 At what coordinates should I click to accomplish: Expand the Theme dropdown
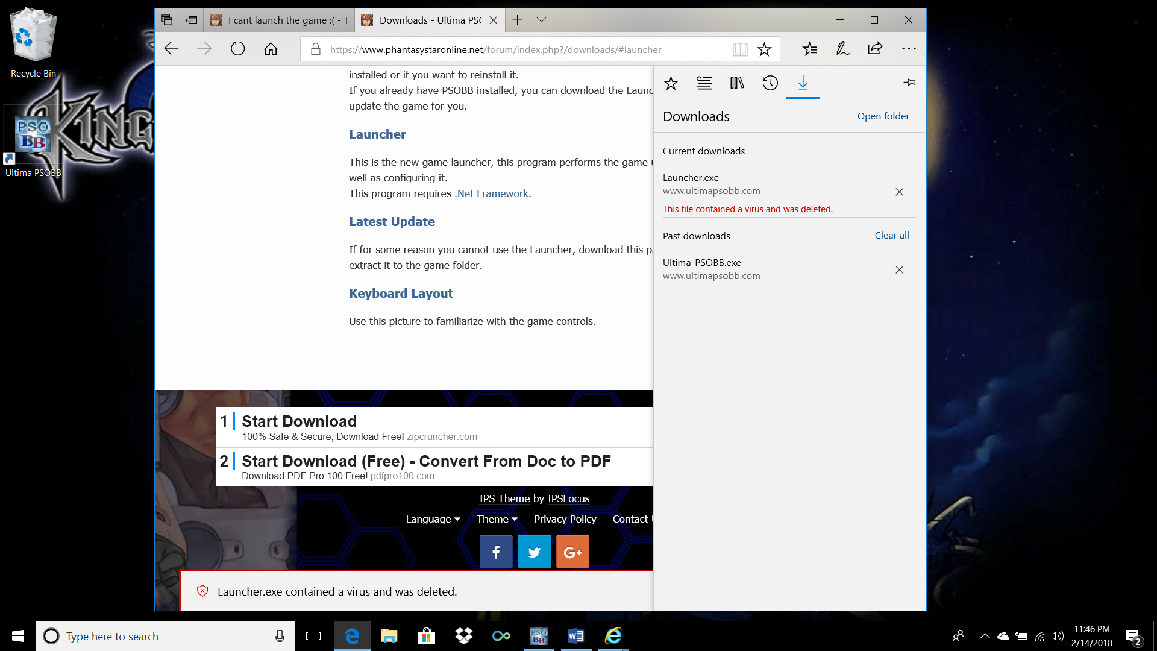coord(497,519)
